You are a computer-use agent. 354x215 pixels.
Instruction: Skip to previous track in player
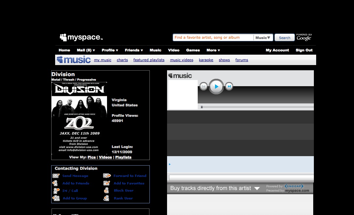coord(203,86)
